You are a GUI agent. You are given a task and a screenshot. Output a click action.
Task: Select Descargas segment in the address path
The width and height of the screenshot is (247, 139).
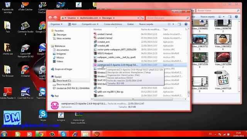click(107, 18)
